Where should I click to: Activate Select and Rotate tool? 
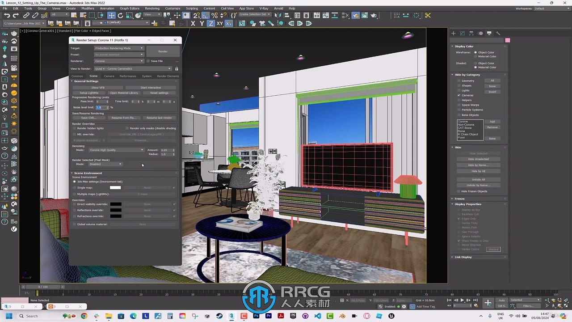point(120,15)
